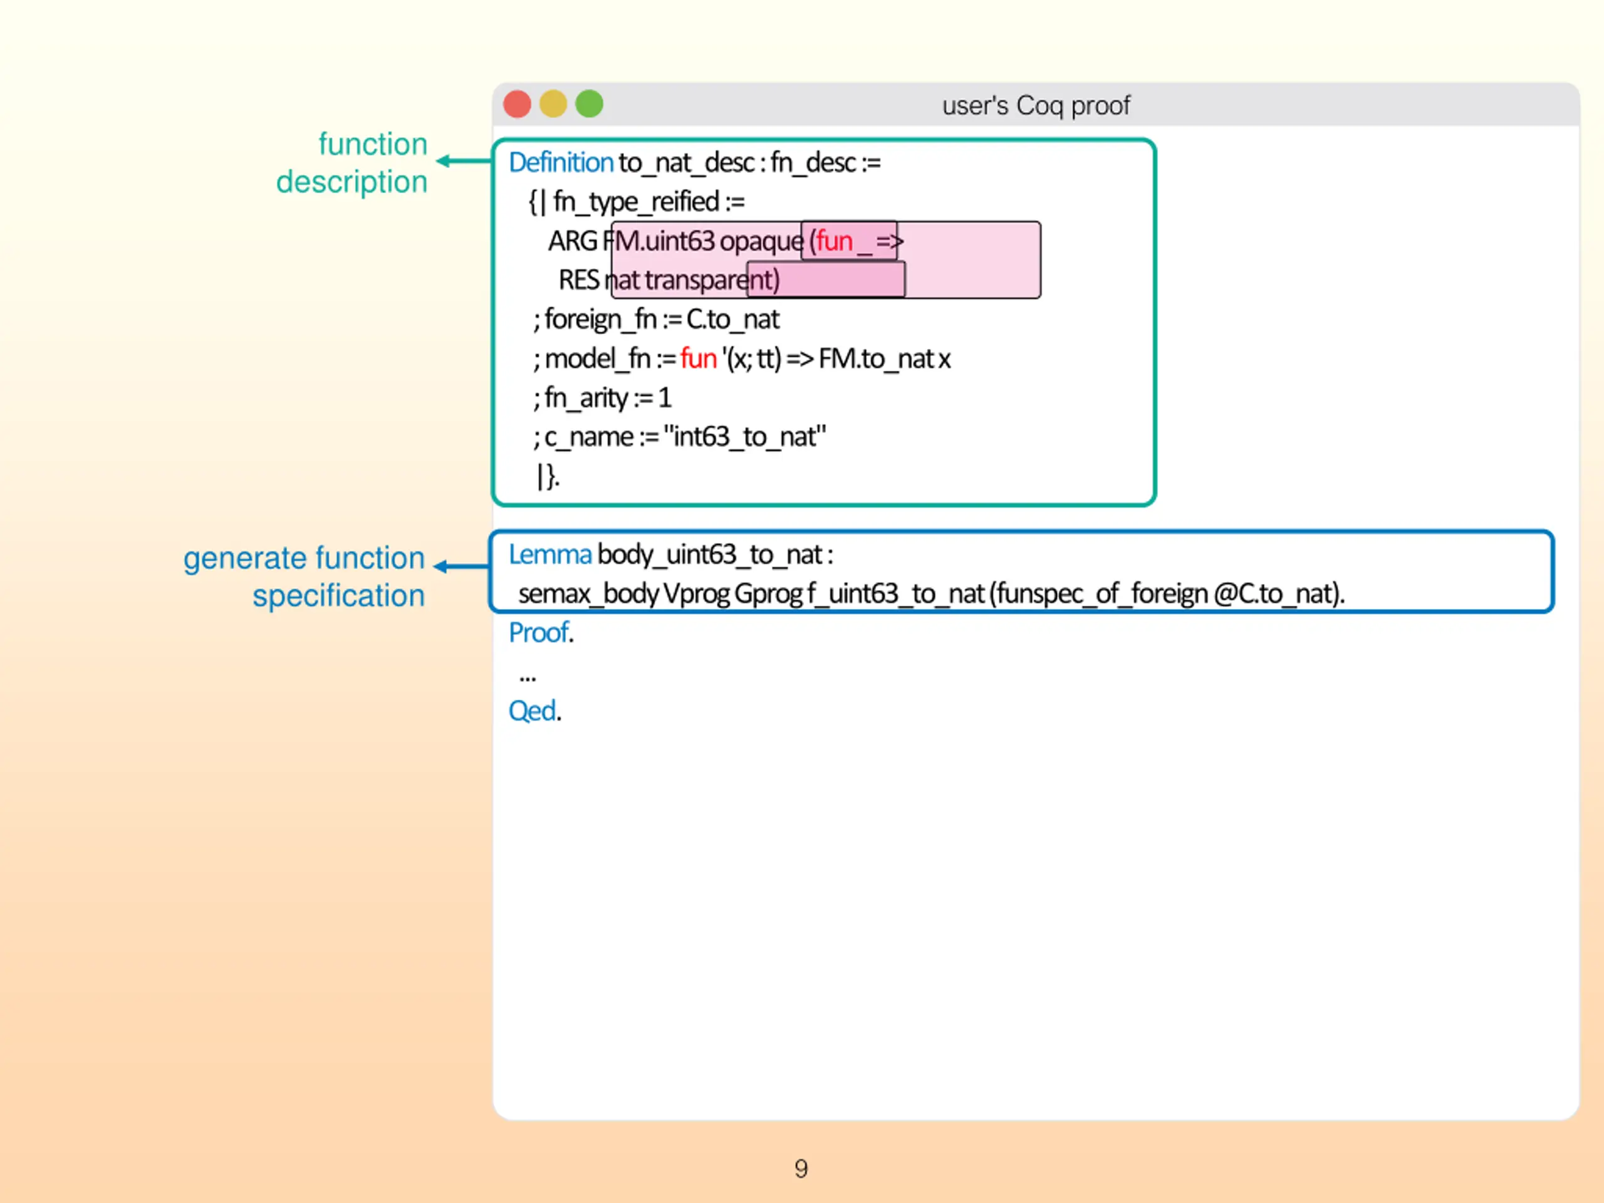Click the 'function description' label
Image resolution: width=1604 pixels, height=1203 pixels.
point(352,162)
